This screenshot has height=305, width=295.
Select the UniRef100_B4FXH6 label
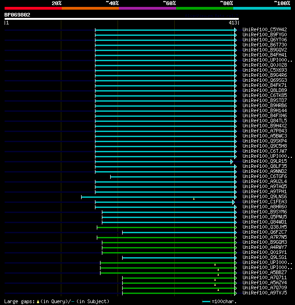coord(265,115)
